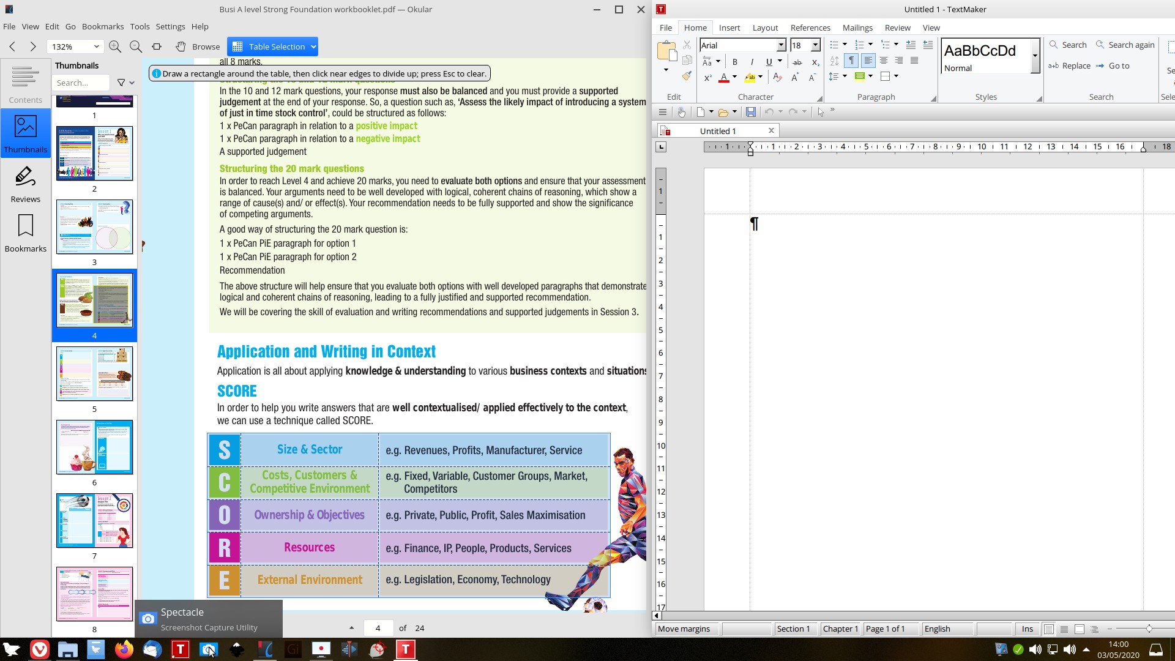This screenshot has height=661, width=1175.
Task: Click the Format Painter brush icon
Action: point(687,77)
